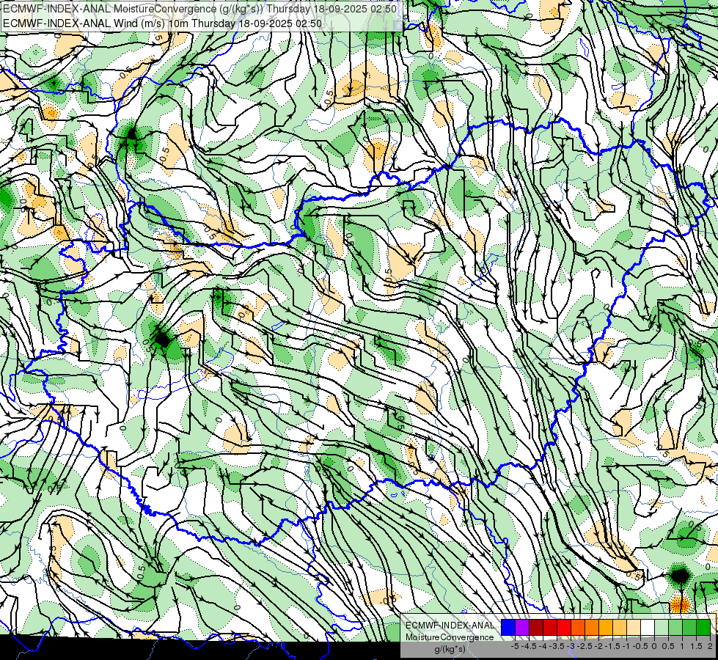Image resolution: width=718 pixels, height=660 pixels.
Task: Click the light green swatch right of 0
Action: 661,628
